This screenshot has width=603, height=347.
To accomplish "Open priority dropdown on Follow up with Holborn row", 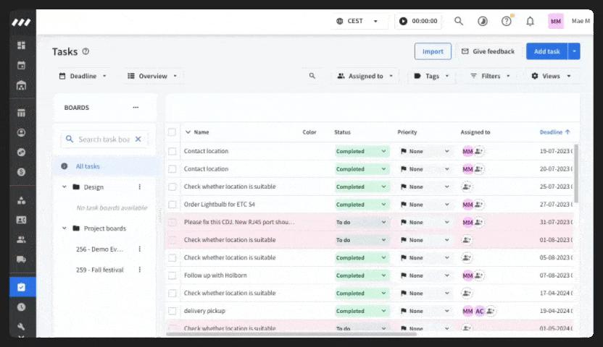I will [x=424, y=275].
